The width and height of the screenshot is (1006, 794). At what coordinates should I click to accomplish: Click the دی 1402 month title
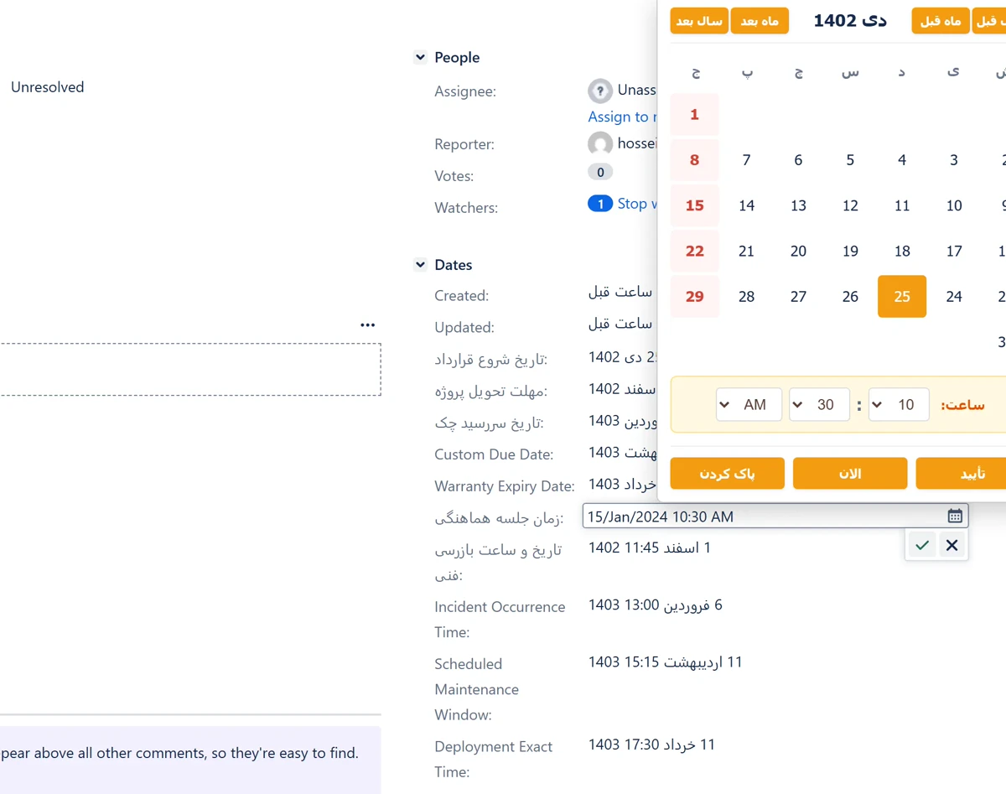850,20
